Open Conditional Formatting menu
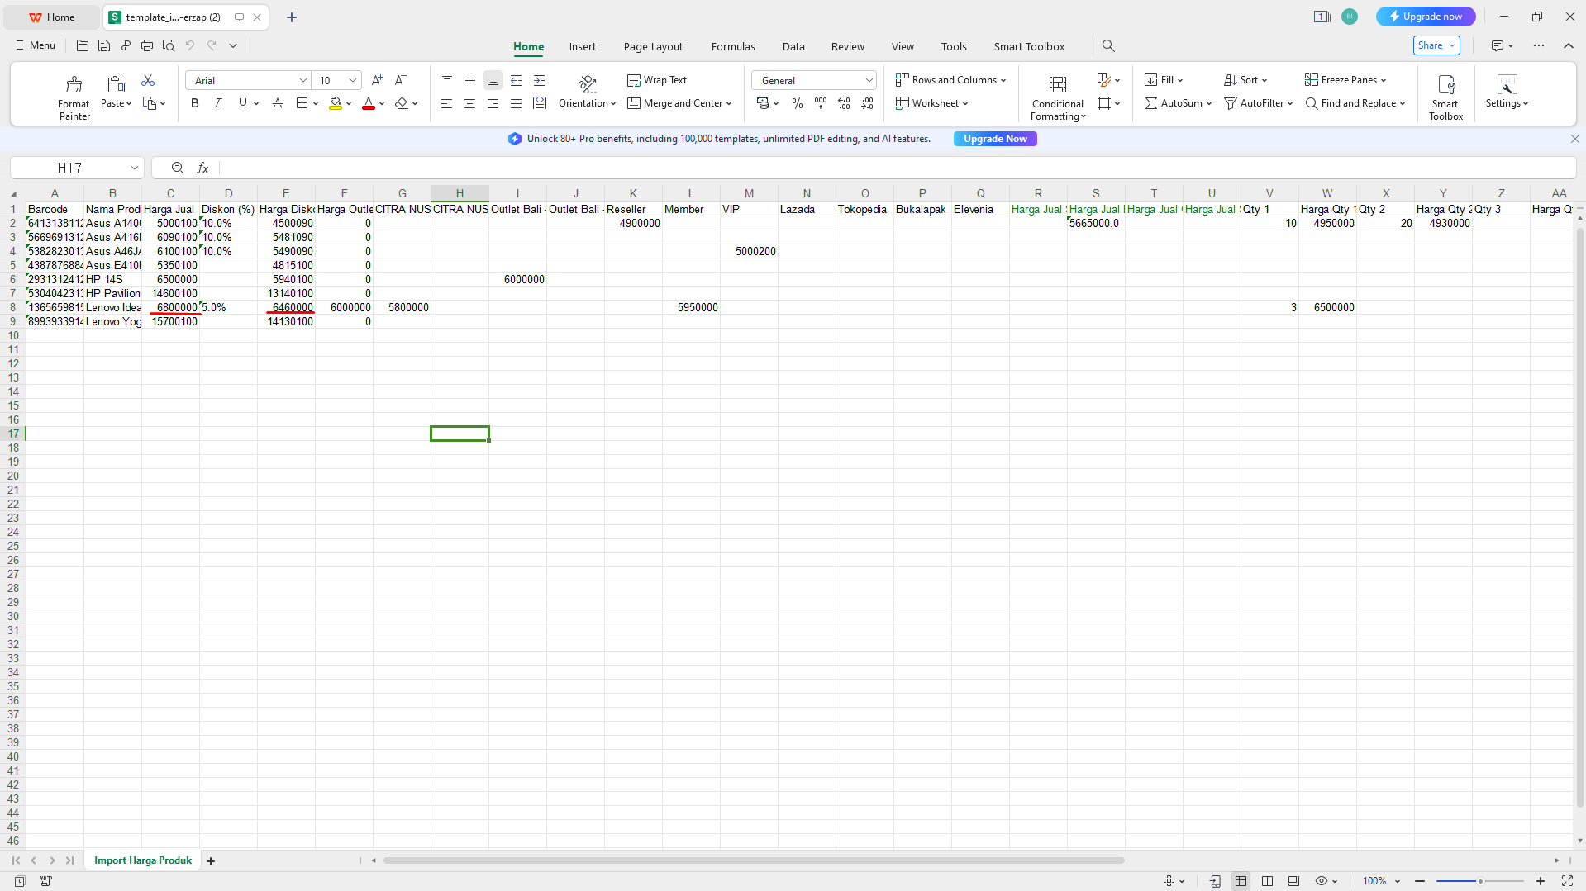The height and width of the screenshot is (891, 1586). point(1058,97)
